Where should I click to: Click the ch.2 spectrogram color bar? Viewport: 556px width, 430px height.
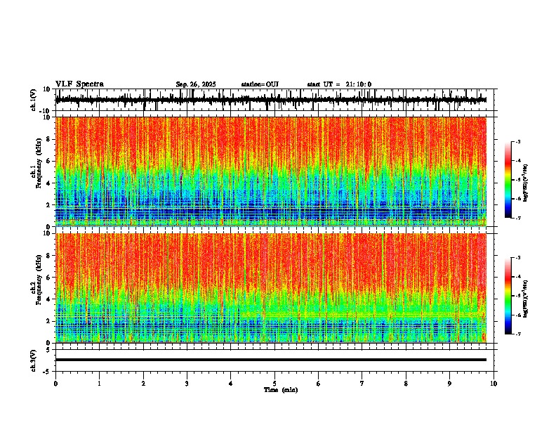coord(508,296)
